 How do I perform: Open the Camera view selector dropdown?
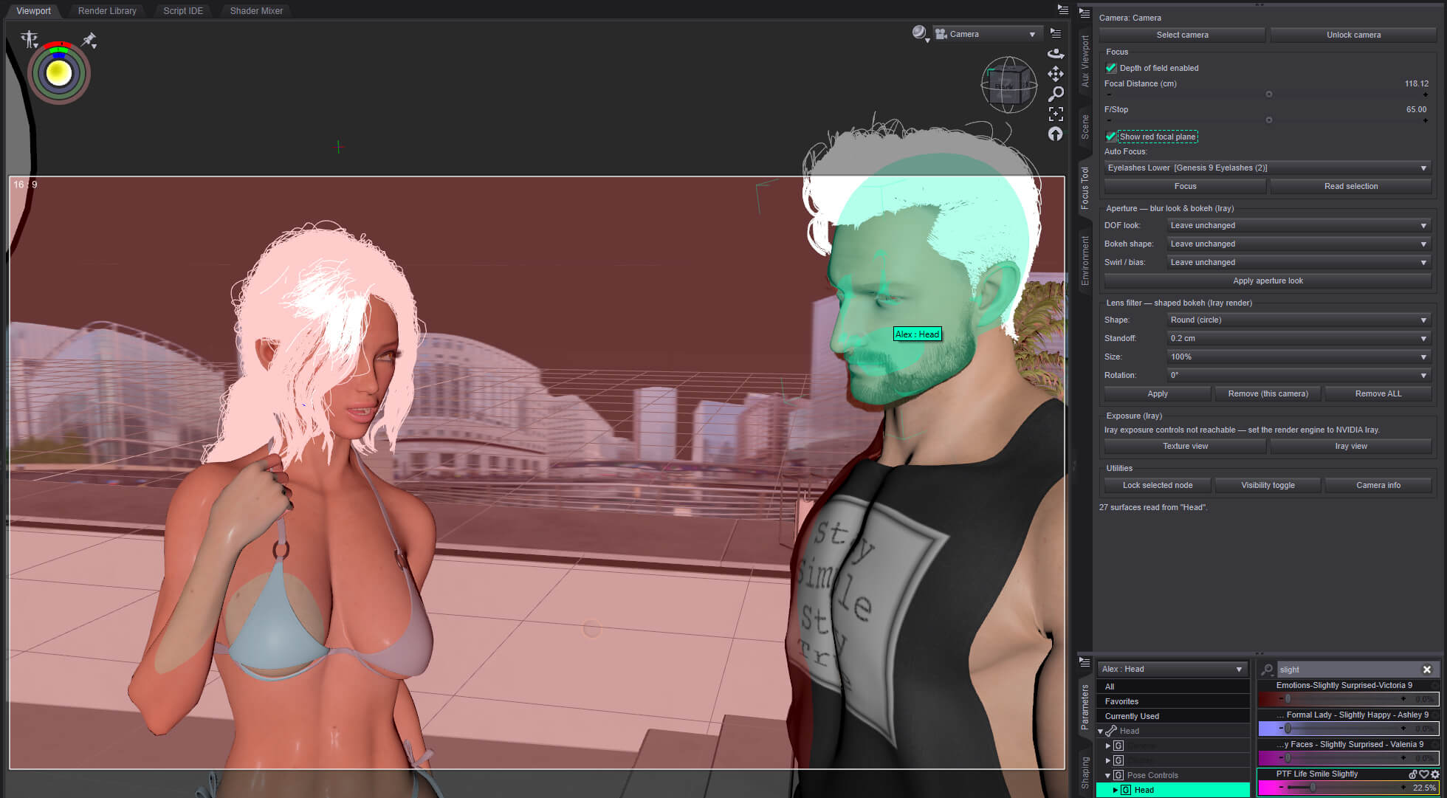pyautogui.click(x=987, y=34)
